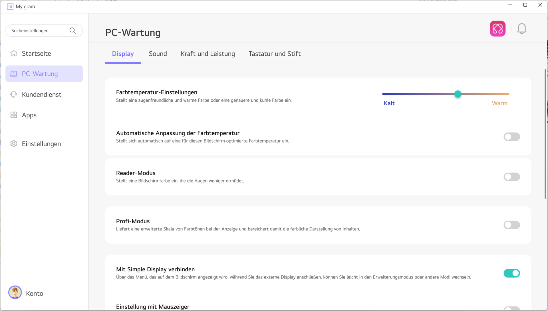The height and width of the screenshot is (311, 548).
Task: Click the search magnifier icon
Action: pyautogui.click(x=73, y=31)
